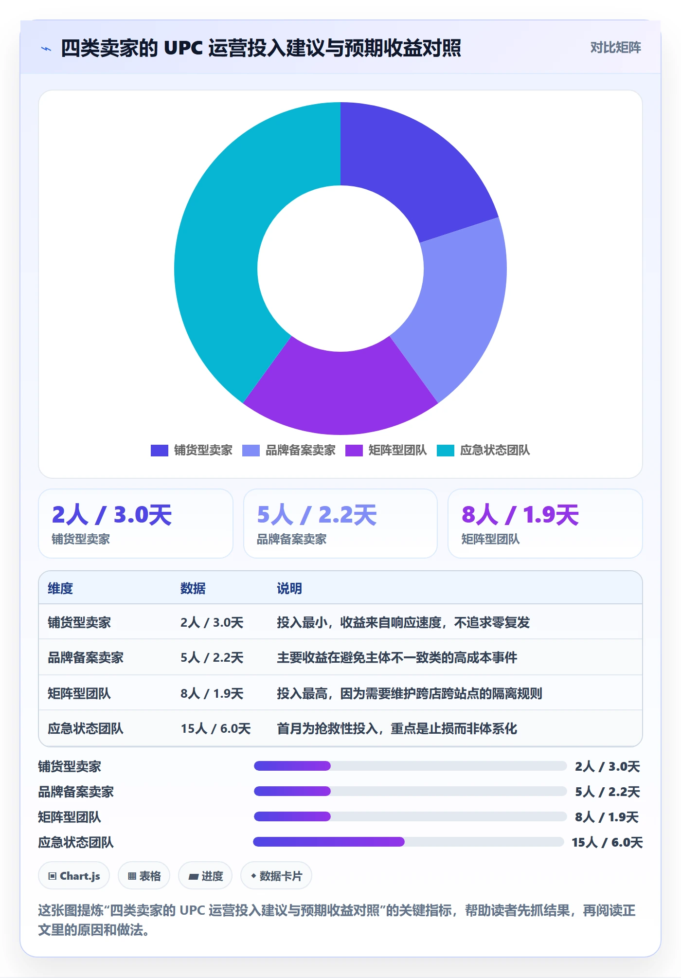
Task: Select the 2人 / 3.0天 data card
Action: (x=136, y=524)
